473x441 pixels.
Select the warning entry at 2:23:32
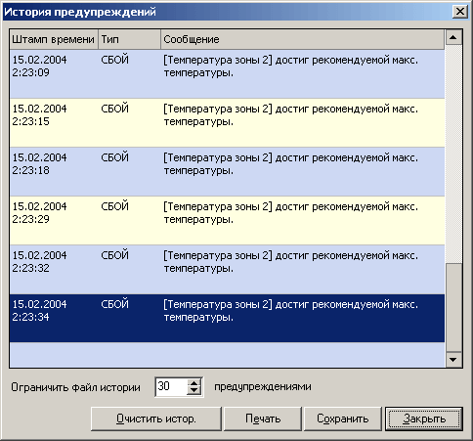click(227, 270)
